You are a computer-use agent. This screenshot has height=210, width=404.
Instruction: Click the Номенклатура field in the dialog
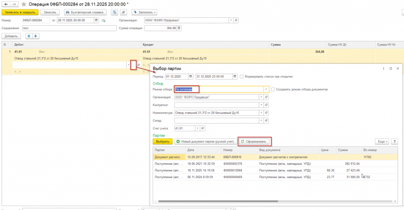217,113
